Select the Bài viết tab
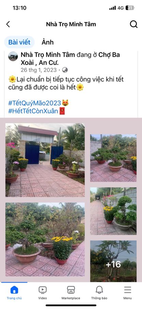Viewport: 142px width, 309px height. pos(19,42)
